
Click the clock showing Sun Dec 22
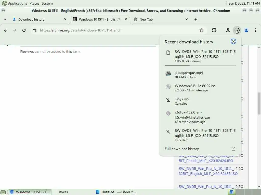244,3
